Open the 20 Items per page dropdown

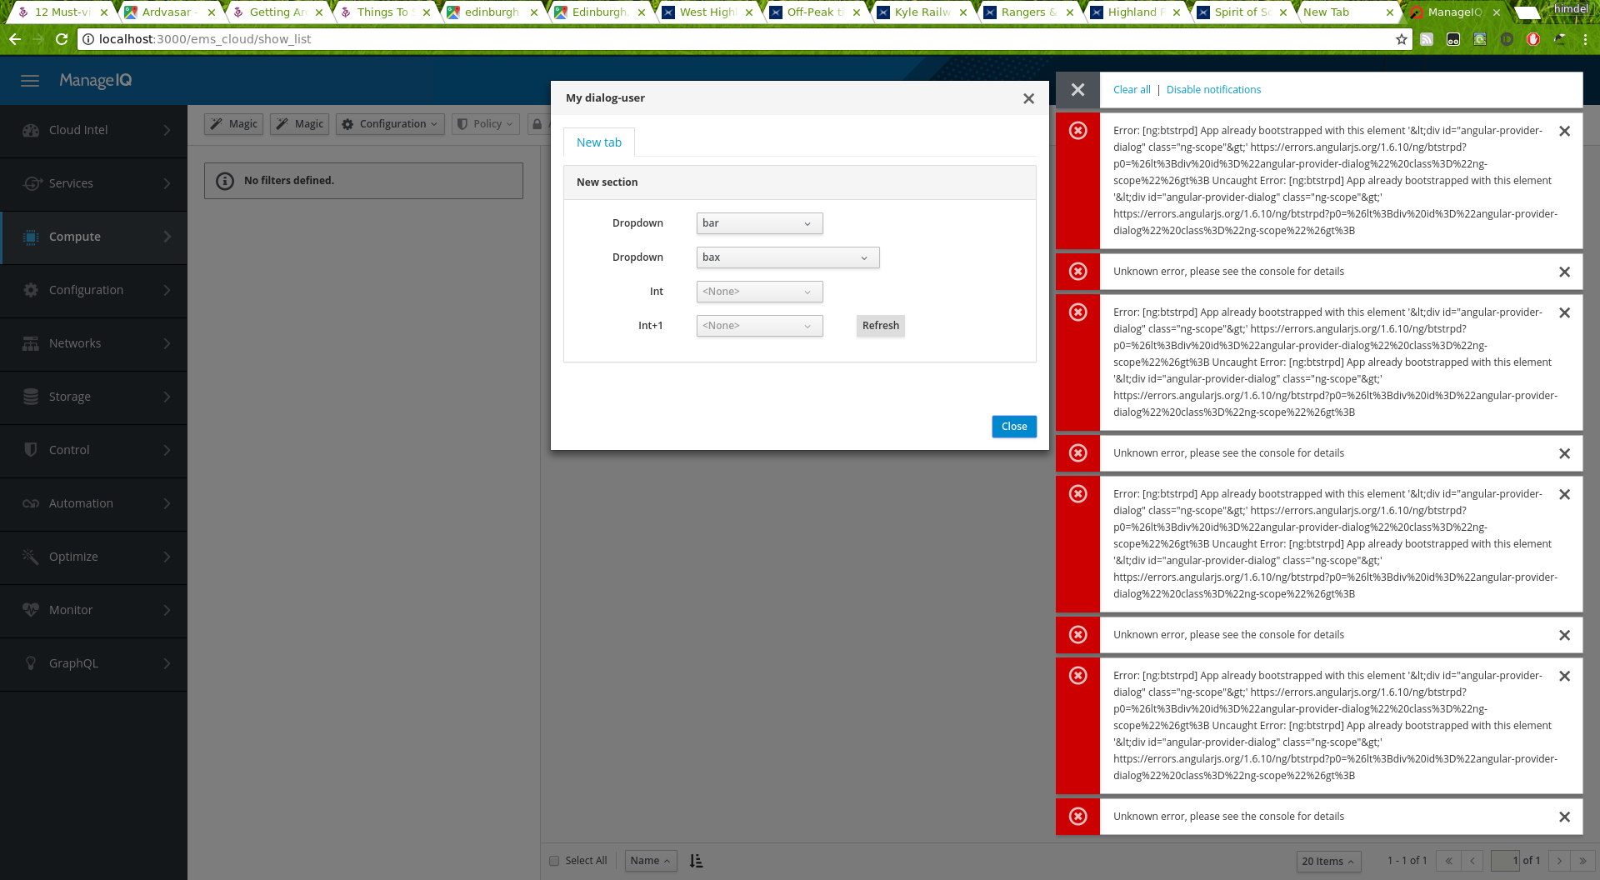click(x=1328, y=862)
